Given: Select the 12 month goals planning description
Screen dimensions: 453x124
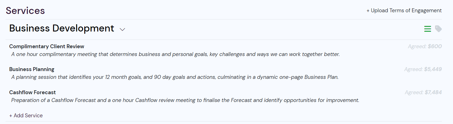Looking at the screenshot, I should click(x=175, y=77).
